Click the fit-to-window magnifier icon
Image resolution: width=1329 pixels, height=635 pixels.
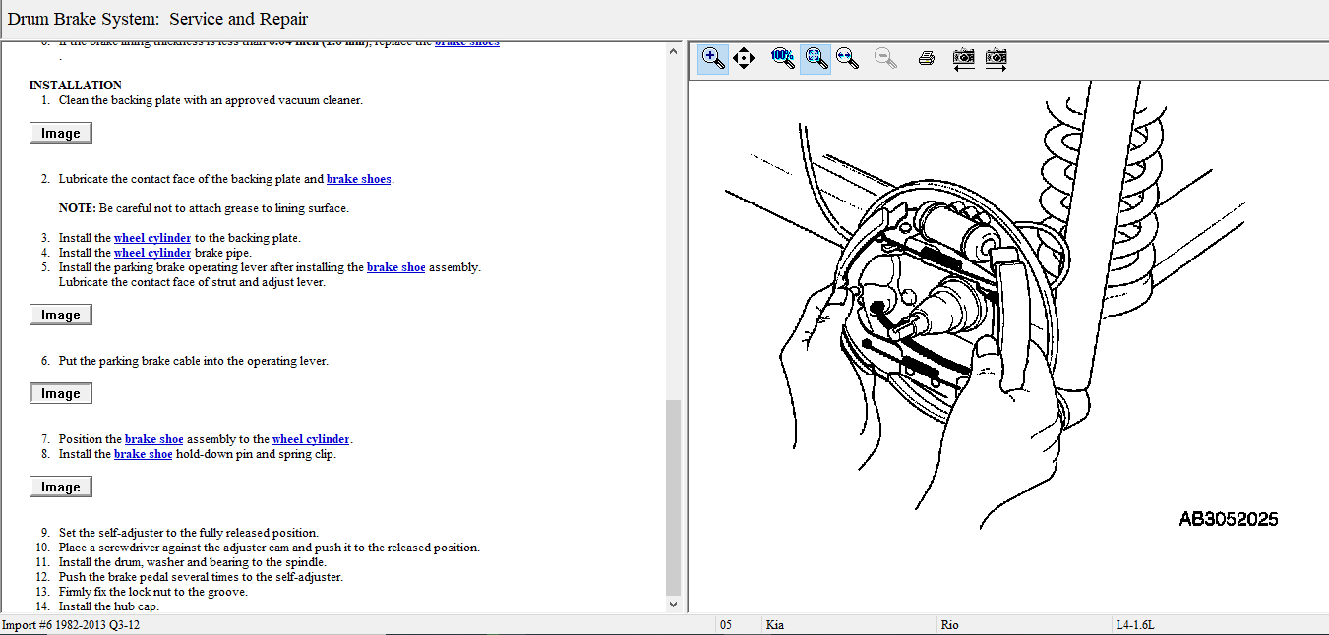[815, 58]
